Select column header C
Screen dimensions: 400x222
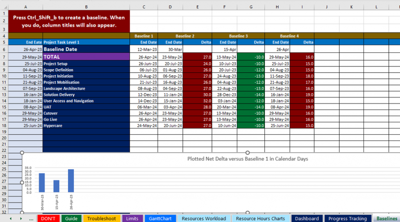pos(144,7)
